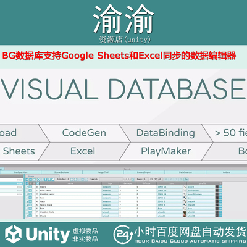
Task: Click the blue button left of Bow row
Action: click(30, 209)
